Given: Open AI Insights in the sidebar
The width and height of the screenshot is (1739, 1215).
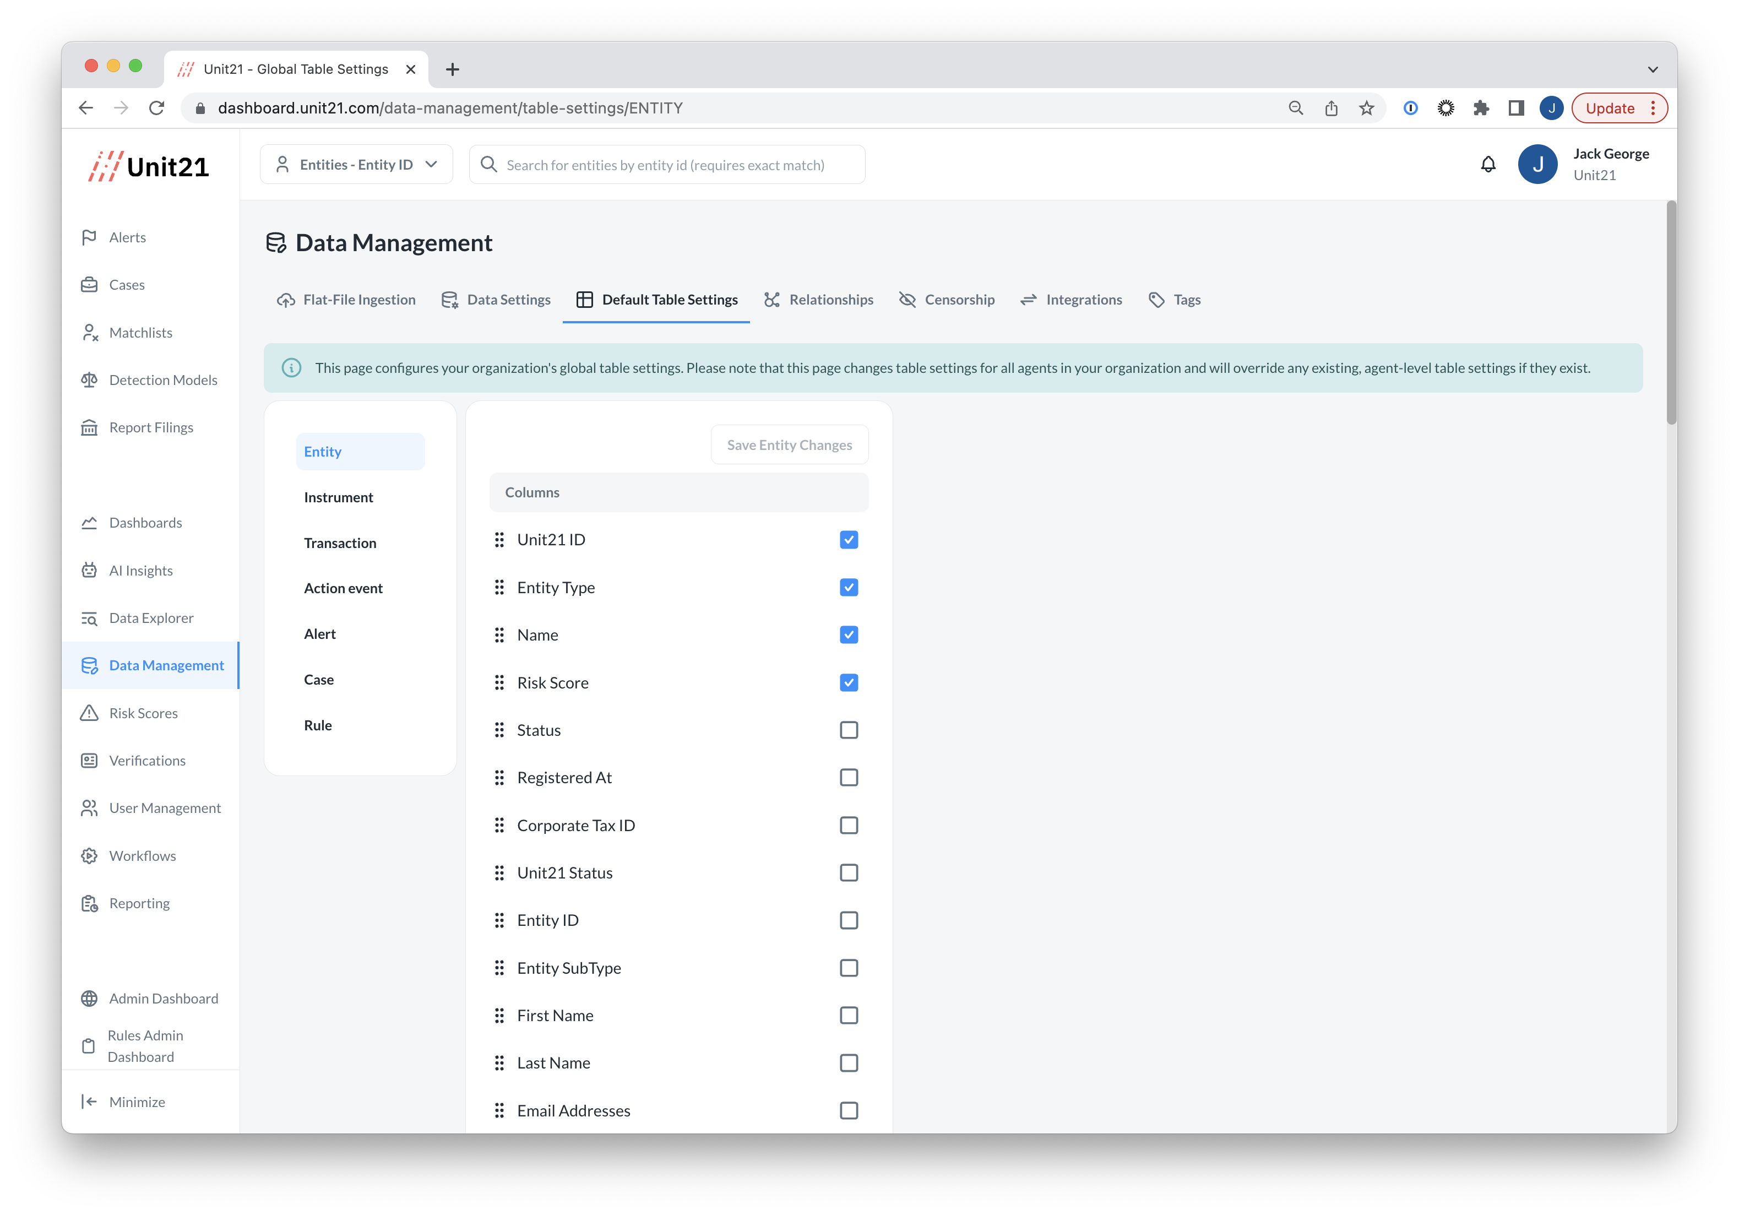Looking at the screenshot, I should [x=140, y=571].
